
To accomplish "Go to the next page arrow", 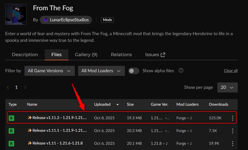I will coord(25,87).
